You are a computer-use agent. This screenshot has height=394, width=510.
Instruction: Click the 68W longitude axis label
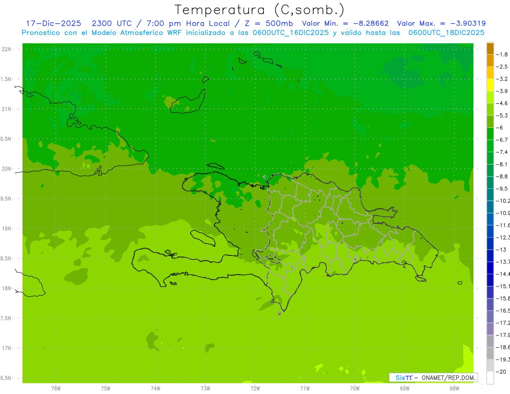tap(454, 388)
